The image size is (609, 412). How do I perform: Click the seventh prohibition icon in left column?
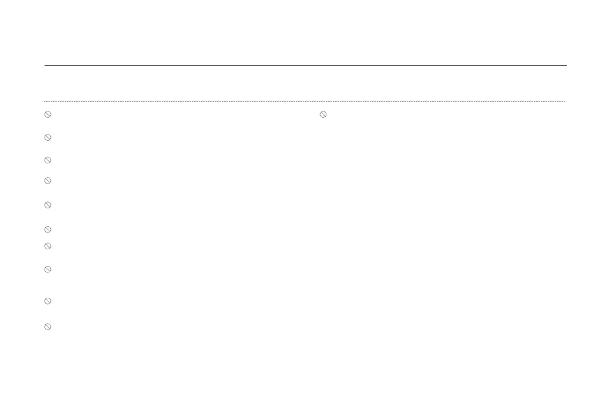tap(48, 246)
